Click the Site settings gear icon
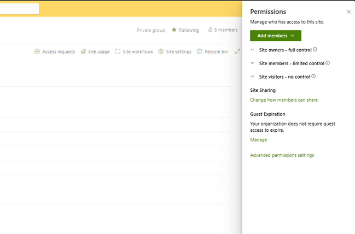This screenshot has height=234, width=355. click(161, 51)
